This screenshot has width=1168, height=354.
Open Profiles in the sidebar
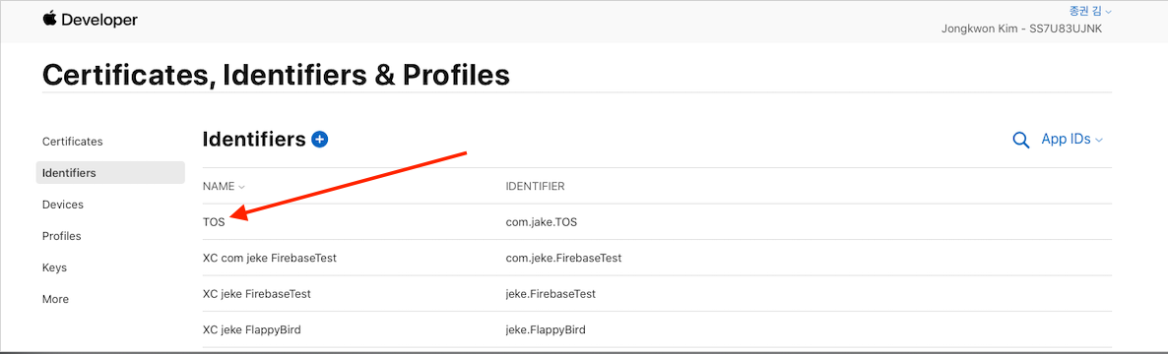(62, 236)
